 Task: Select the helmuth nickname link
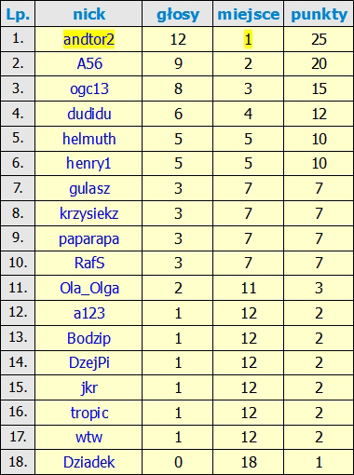pyautogui.click(x=89, y=139)
